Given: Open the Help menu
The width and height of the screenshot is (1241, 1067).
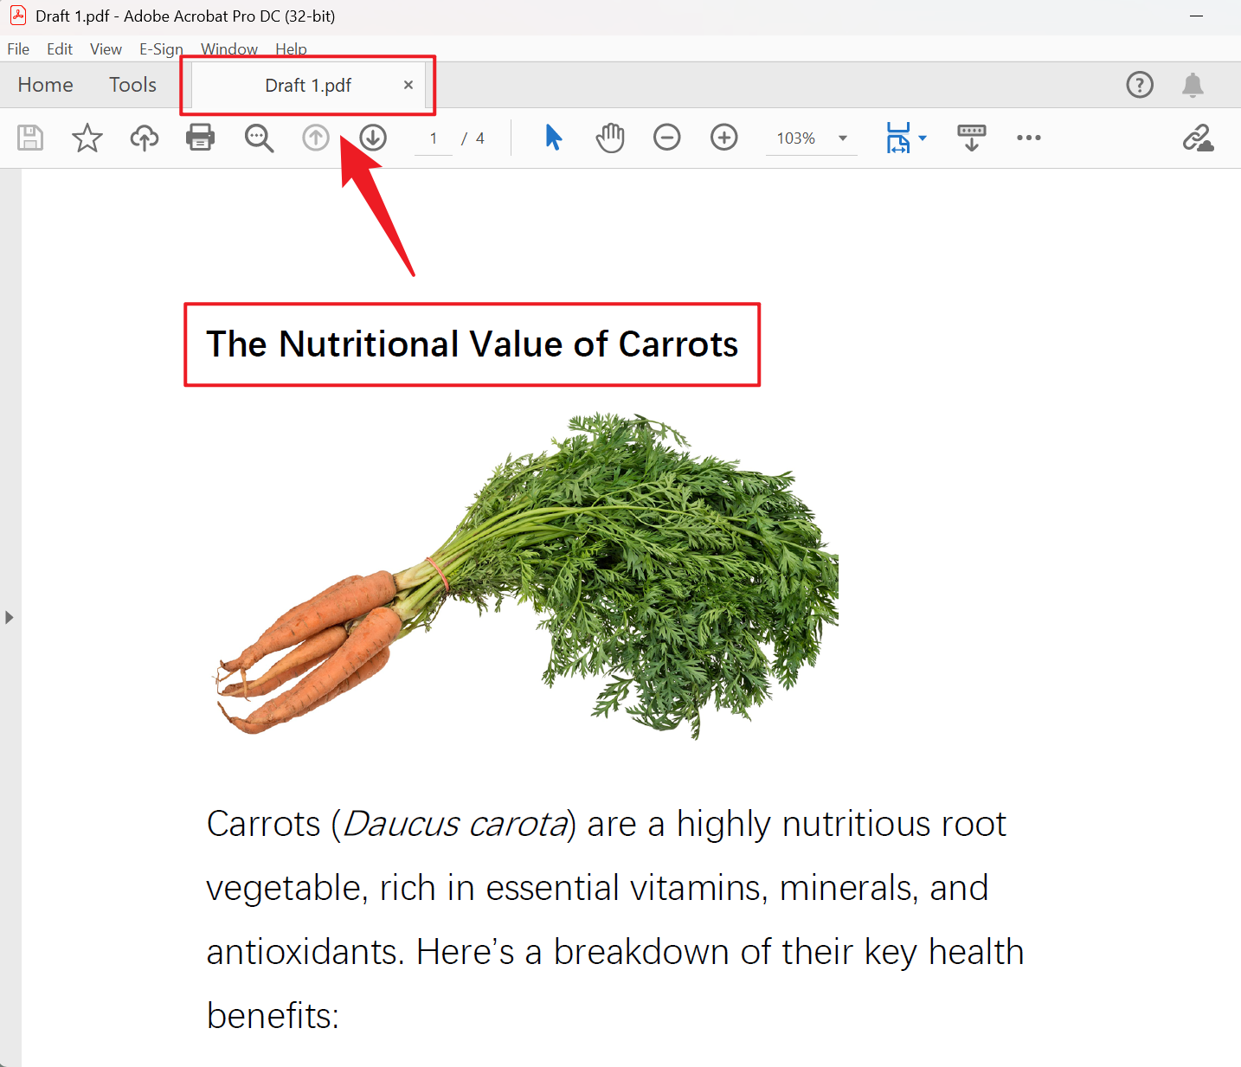Looking at the screenshot, I should click(x=291, y=49).
